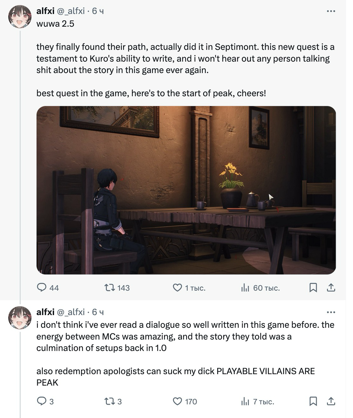Open alfxi avatar on second tweet
This screenshot has width=353, height=418.
coord(20,318)
